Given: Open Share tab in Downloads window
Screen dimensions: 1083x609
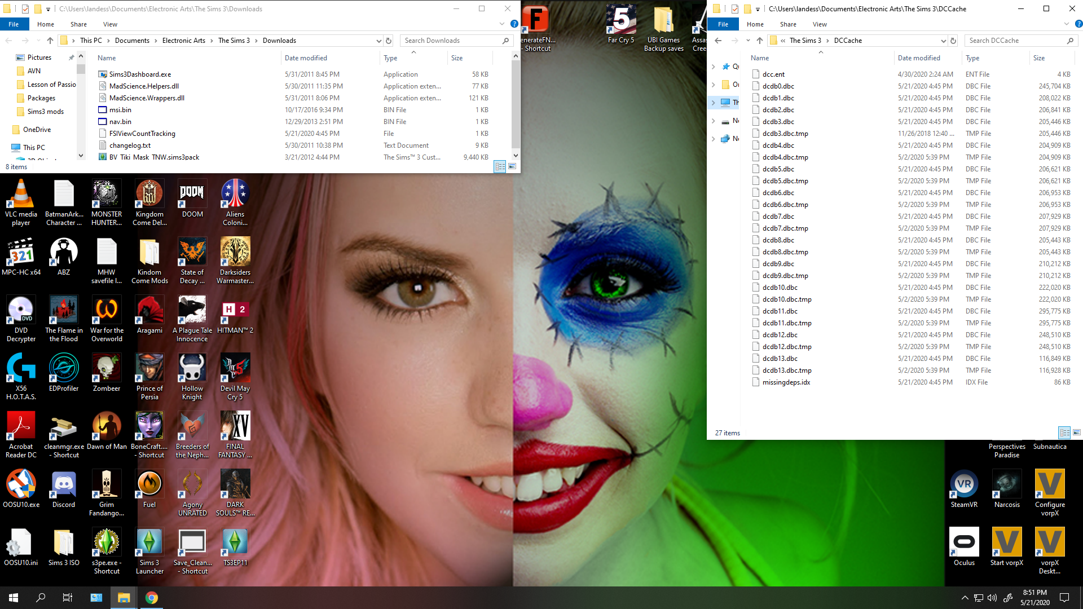Looking at the screenshot, I should point(78,24).
